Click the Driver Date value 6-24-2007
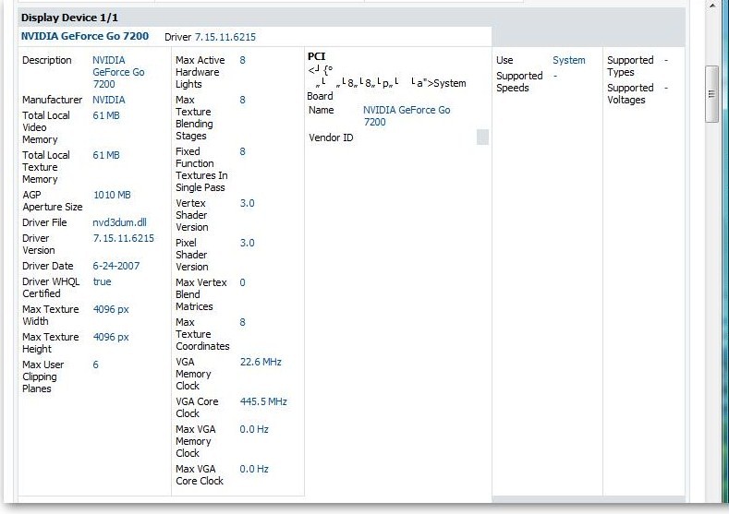The image size is (729, 514). [116, 266]
